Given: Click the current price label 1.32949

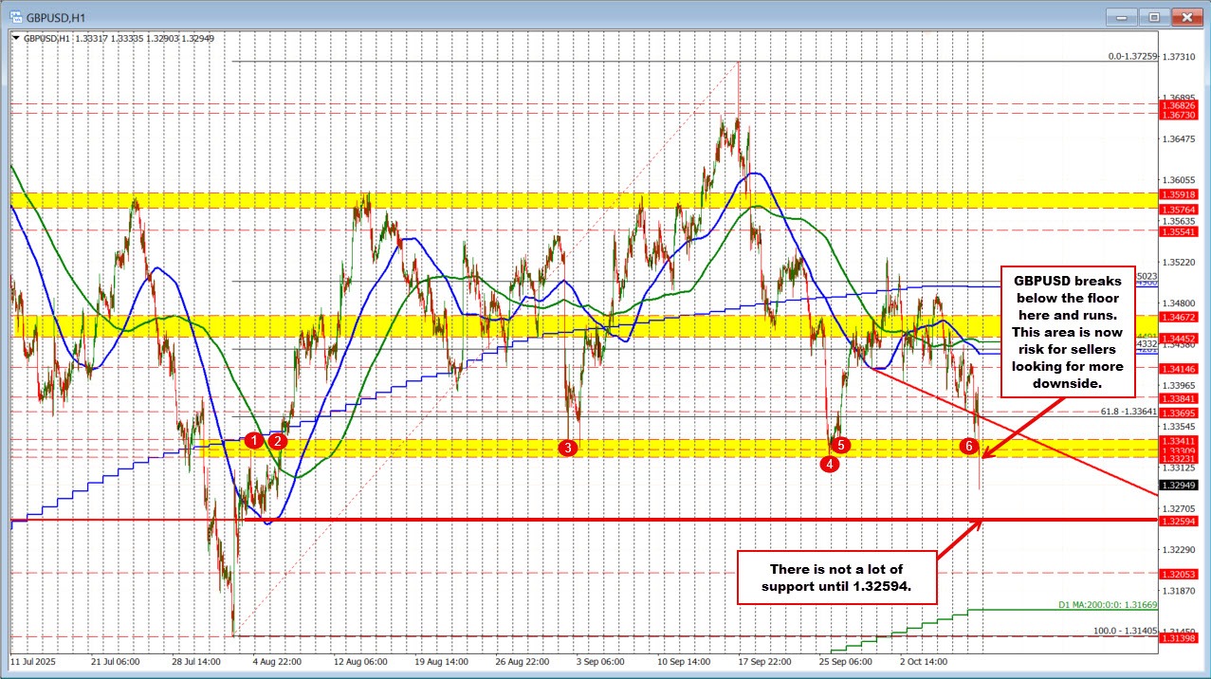Looking at the screenshot, I should pos(1182,486).
